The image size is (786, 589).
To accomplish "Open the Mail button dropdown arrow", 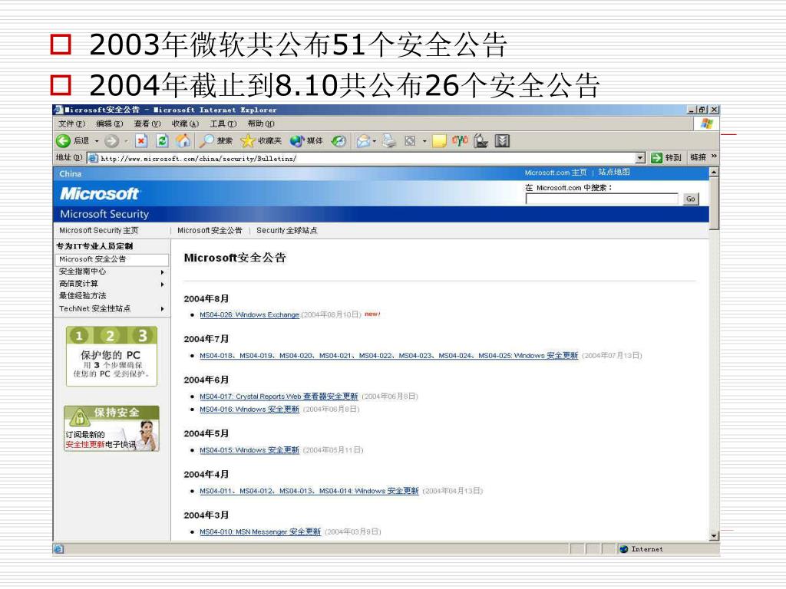I will pos(375,141).
